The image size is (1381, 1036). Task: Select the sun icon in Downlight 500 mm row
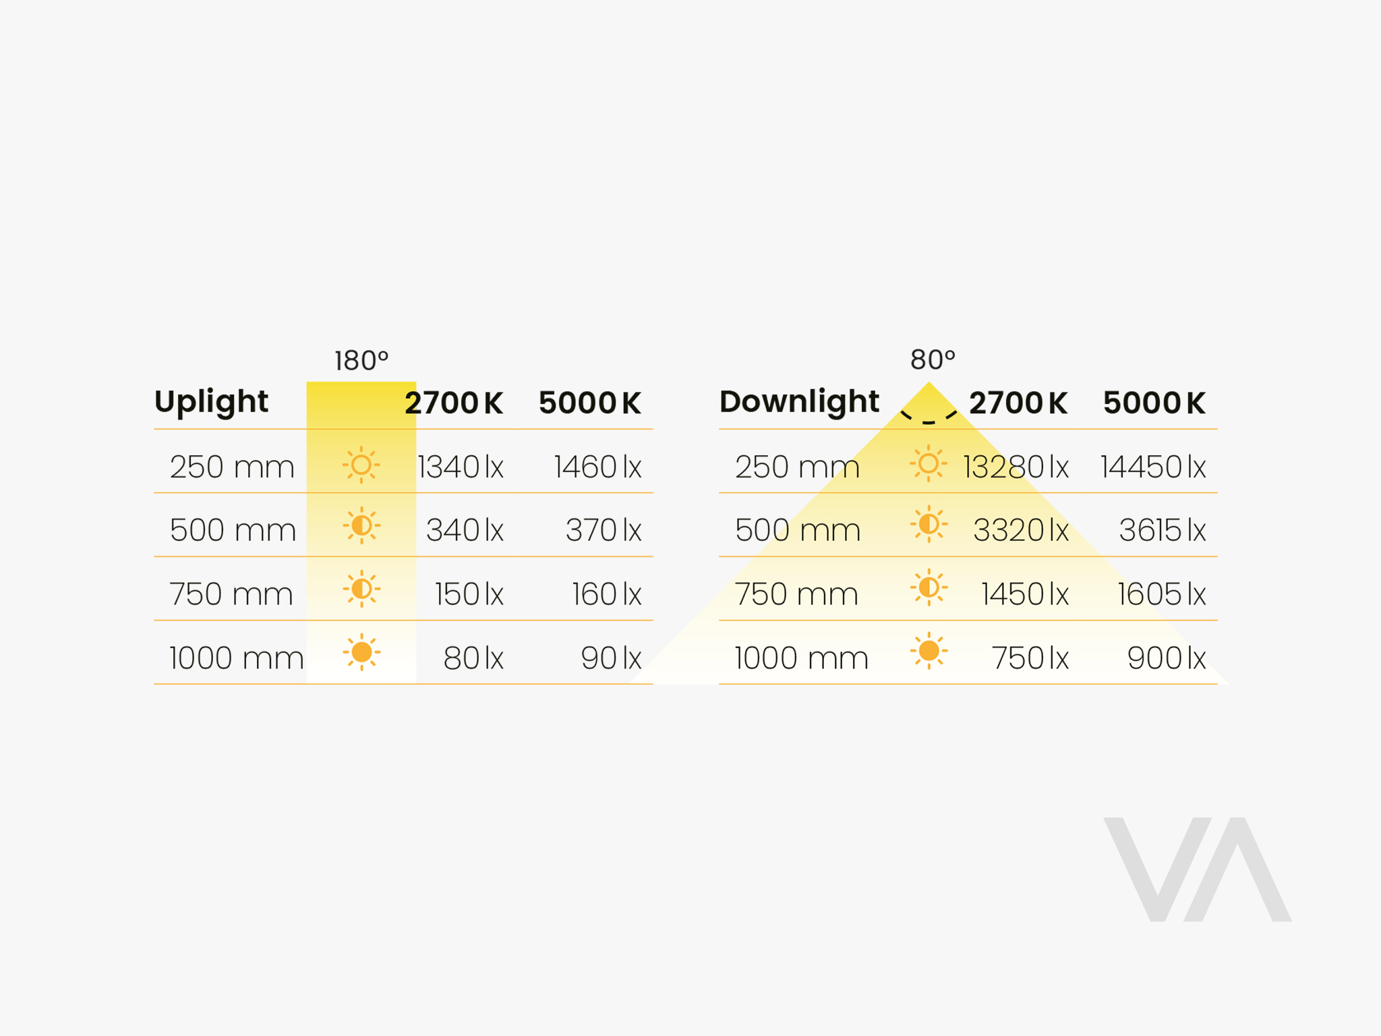coord(929,524)
